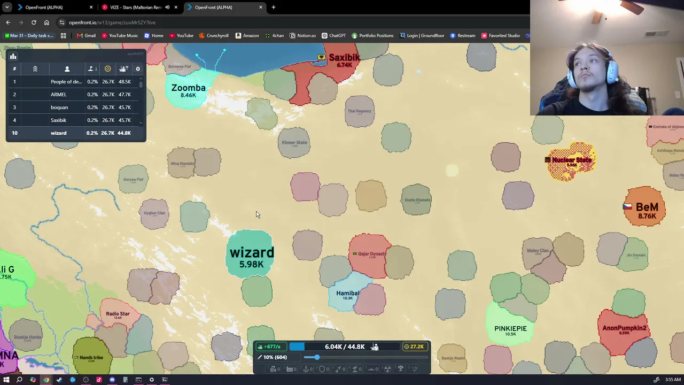
Task: Sort leaderboard by the gold coin column
Action: [107, 68]
